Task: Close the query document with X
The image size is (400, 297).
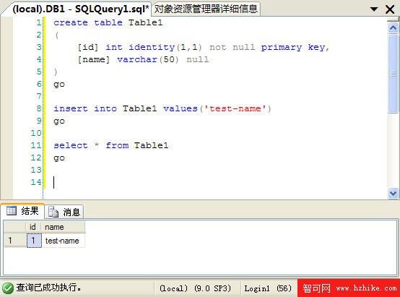Action: [390, 9]
